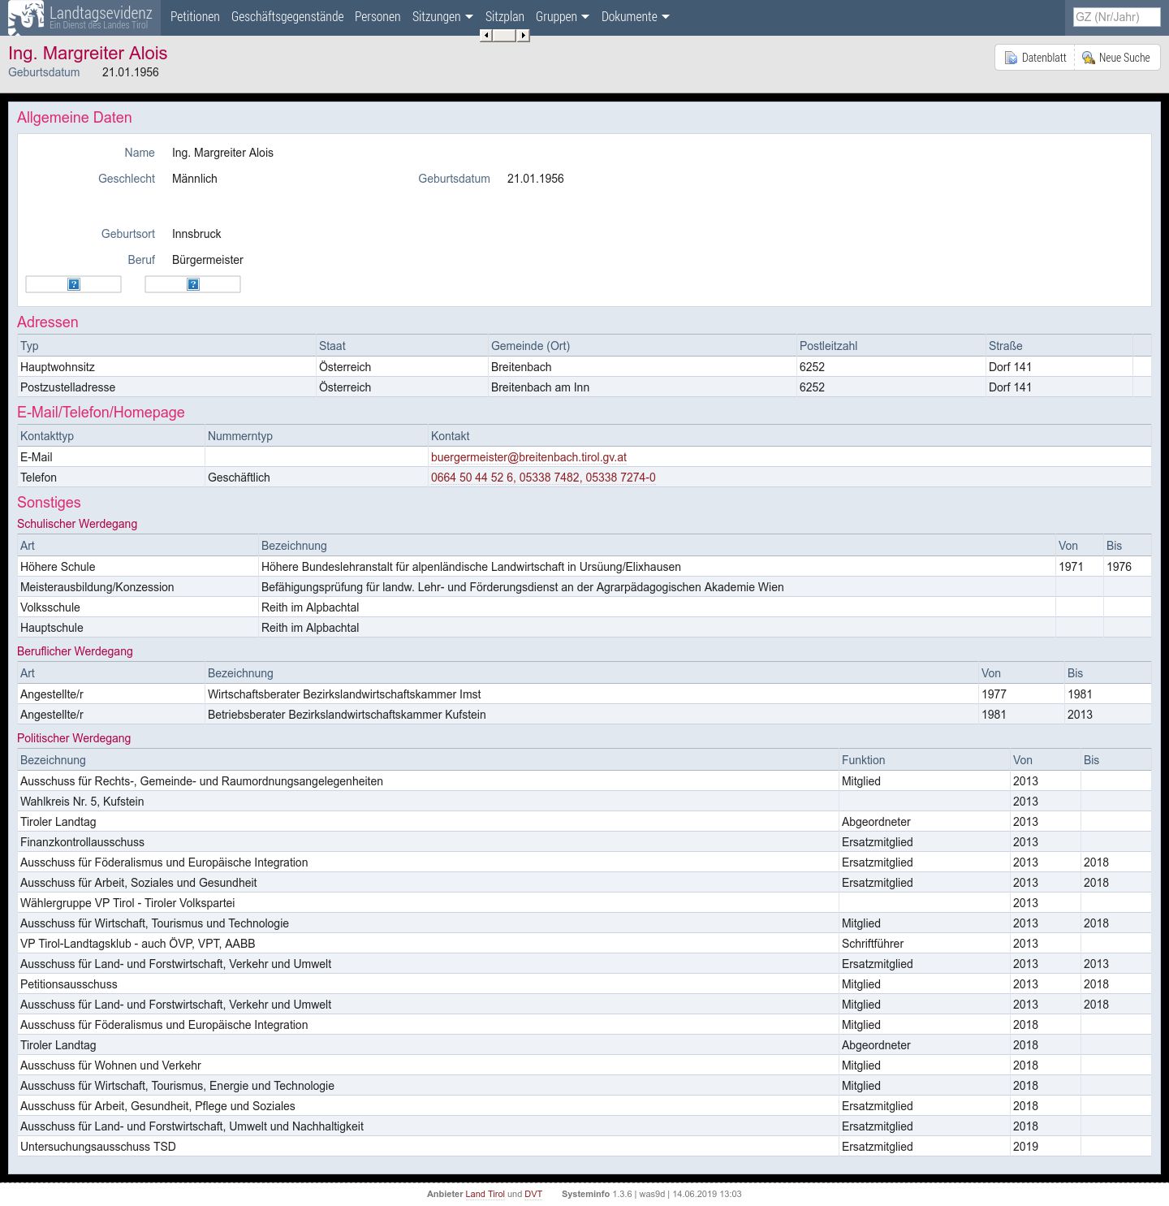Expand the Dokumente dropdown menu
1169x1206 pixels.
point(636,17)
